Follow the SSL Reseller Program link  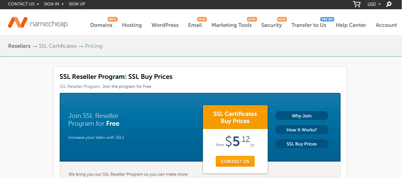coord(80,86)
